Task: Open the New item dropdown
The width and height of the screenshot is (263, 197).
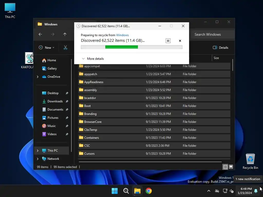Action: click(46, 47)
